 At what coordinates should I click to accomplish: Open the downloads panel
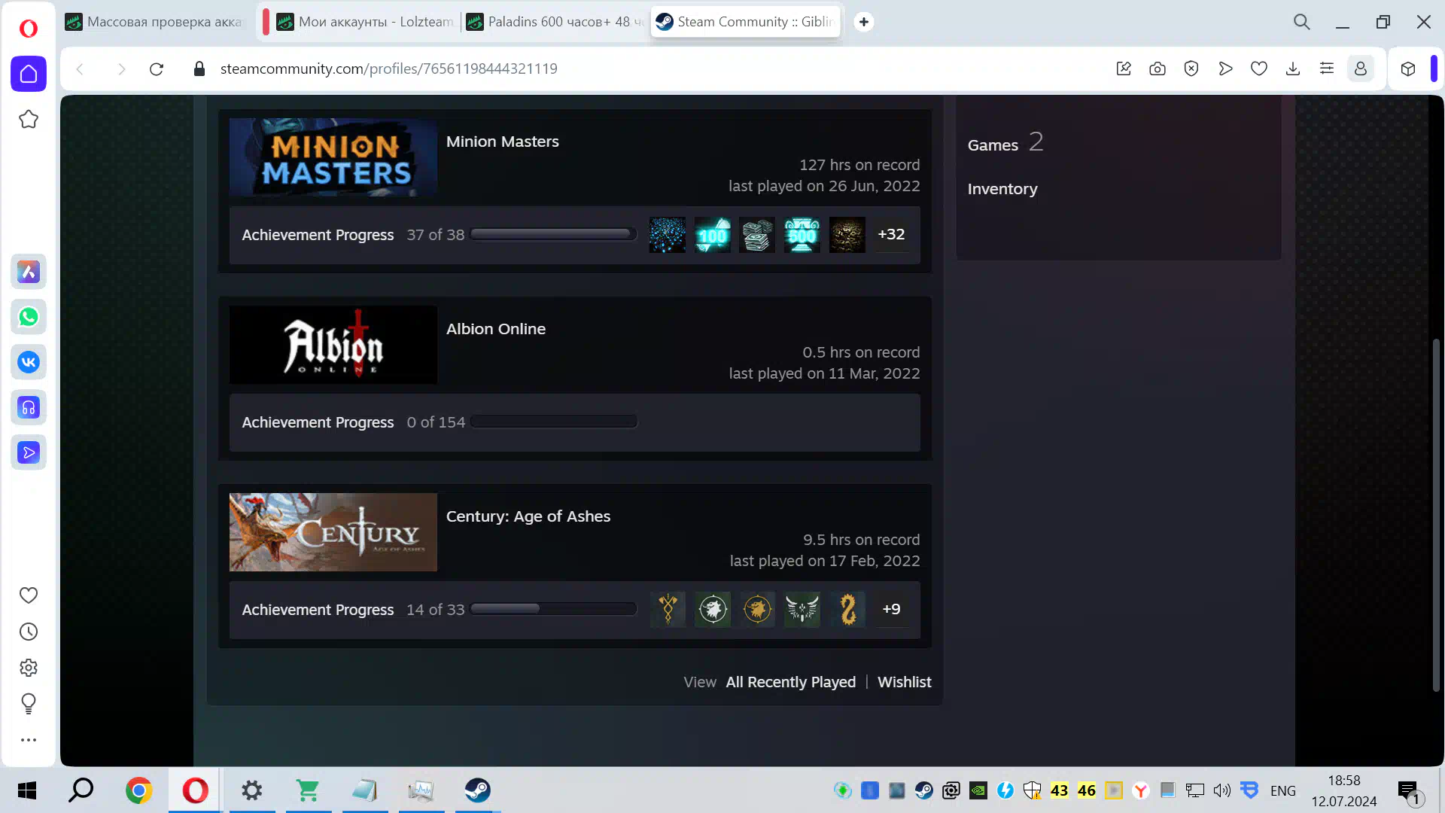tap(1293, 69)
